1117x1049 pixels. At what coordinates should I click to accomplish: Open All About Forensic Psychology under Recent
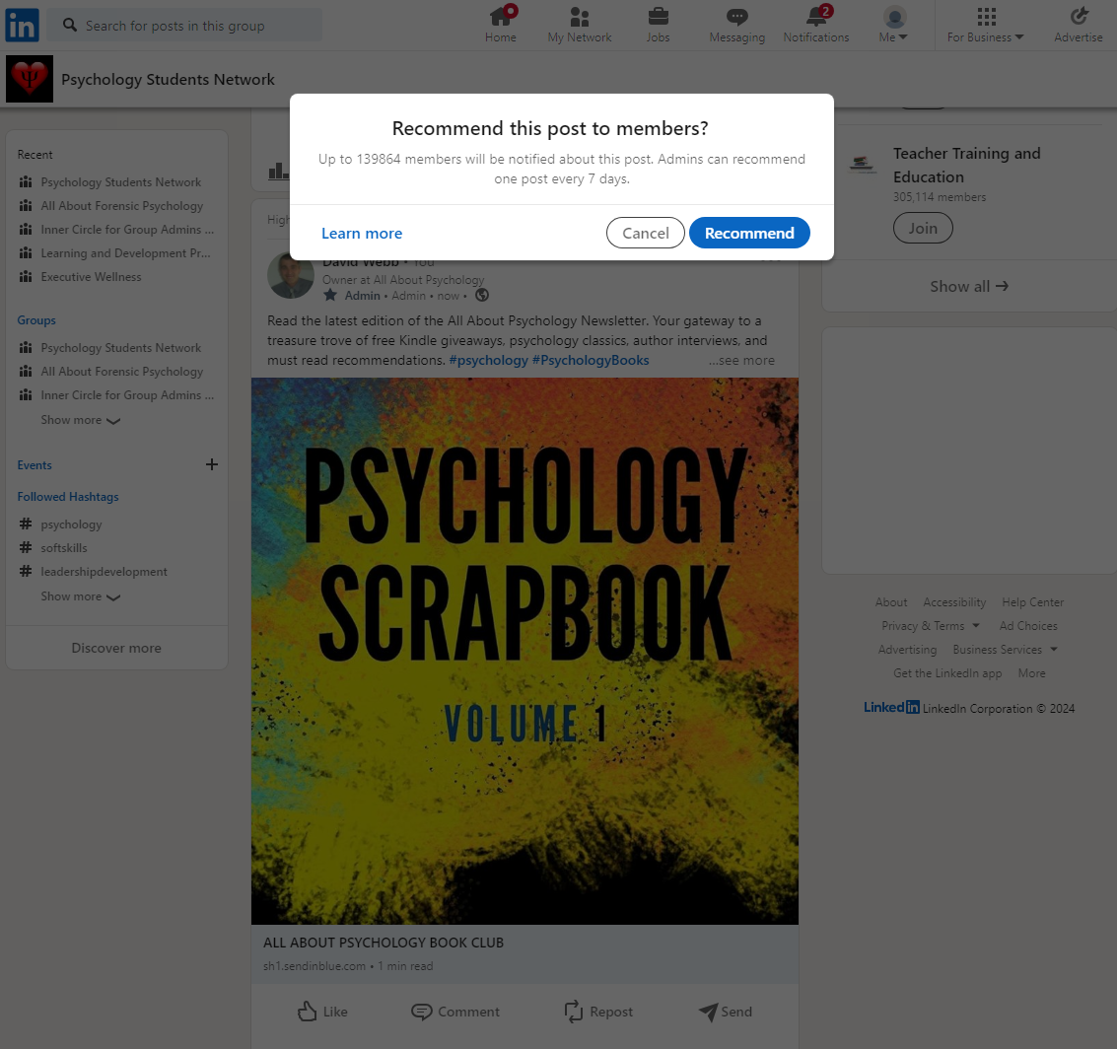click(x=122, y=205)
